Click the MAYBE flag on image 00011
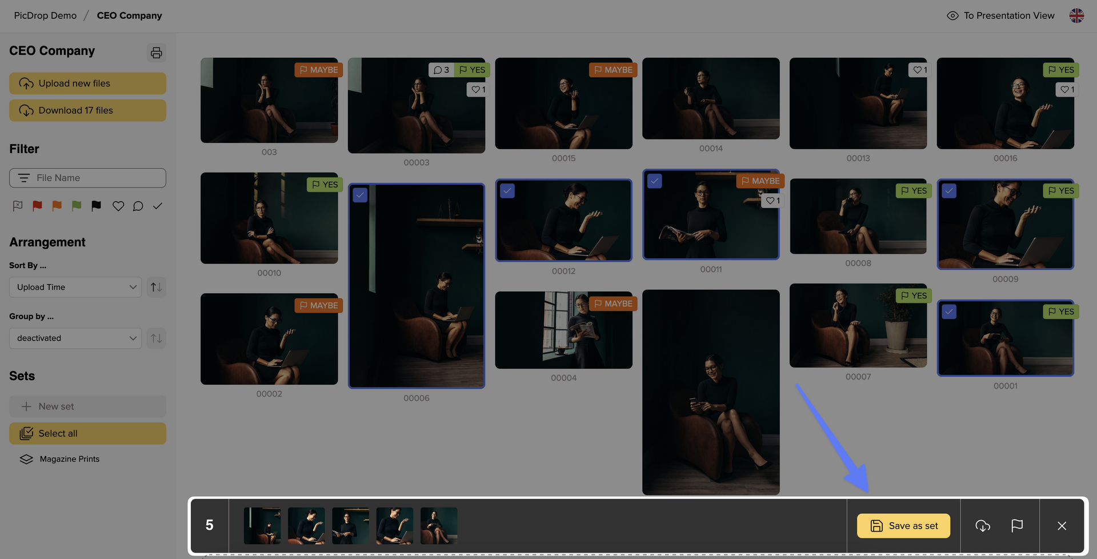Viewport: 1097px width, 559px height. 760,181
